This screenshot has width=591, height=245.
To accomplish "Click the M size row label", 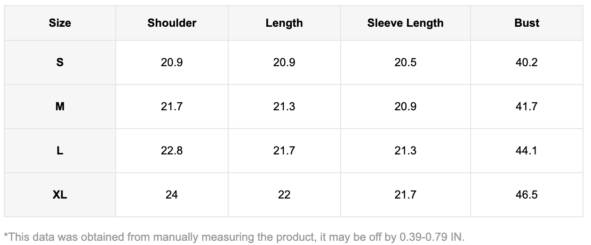I will click(x=60, y=107).
